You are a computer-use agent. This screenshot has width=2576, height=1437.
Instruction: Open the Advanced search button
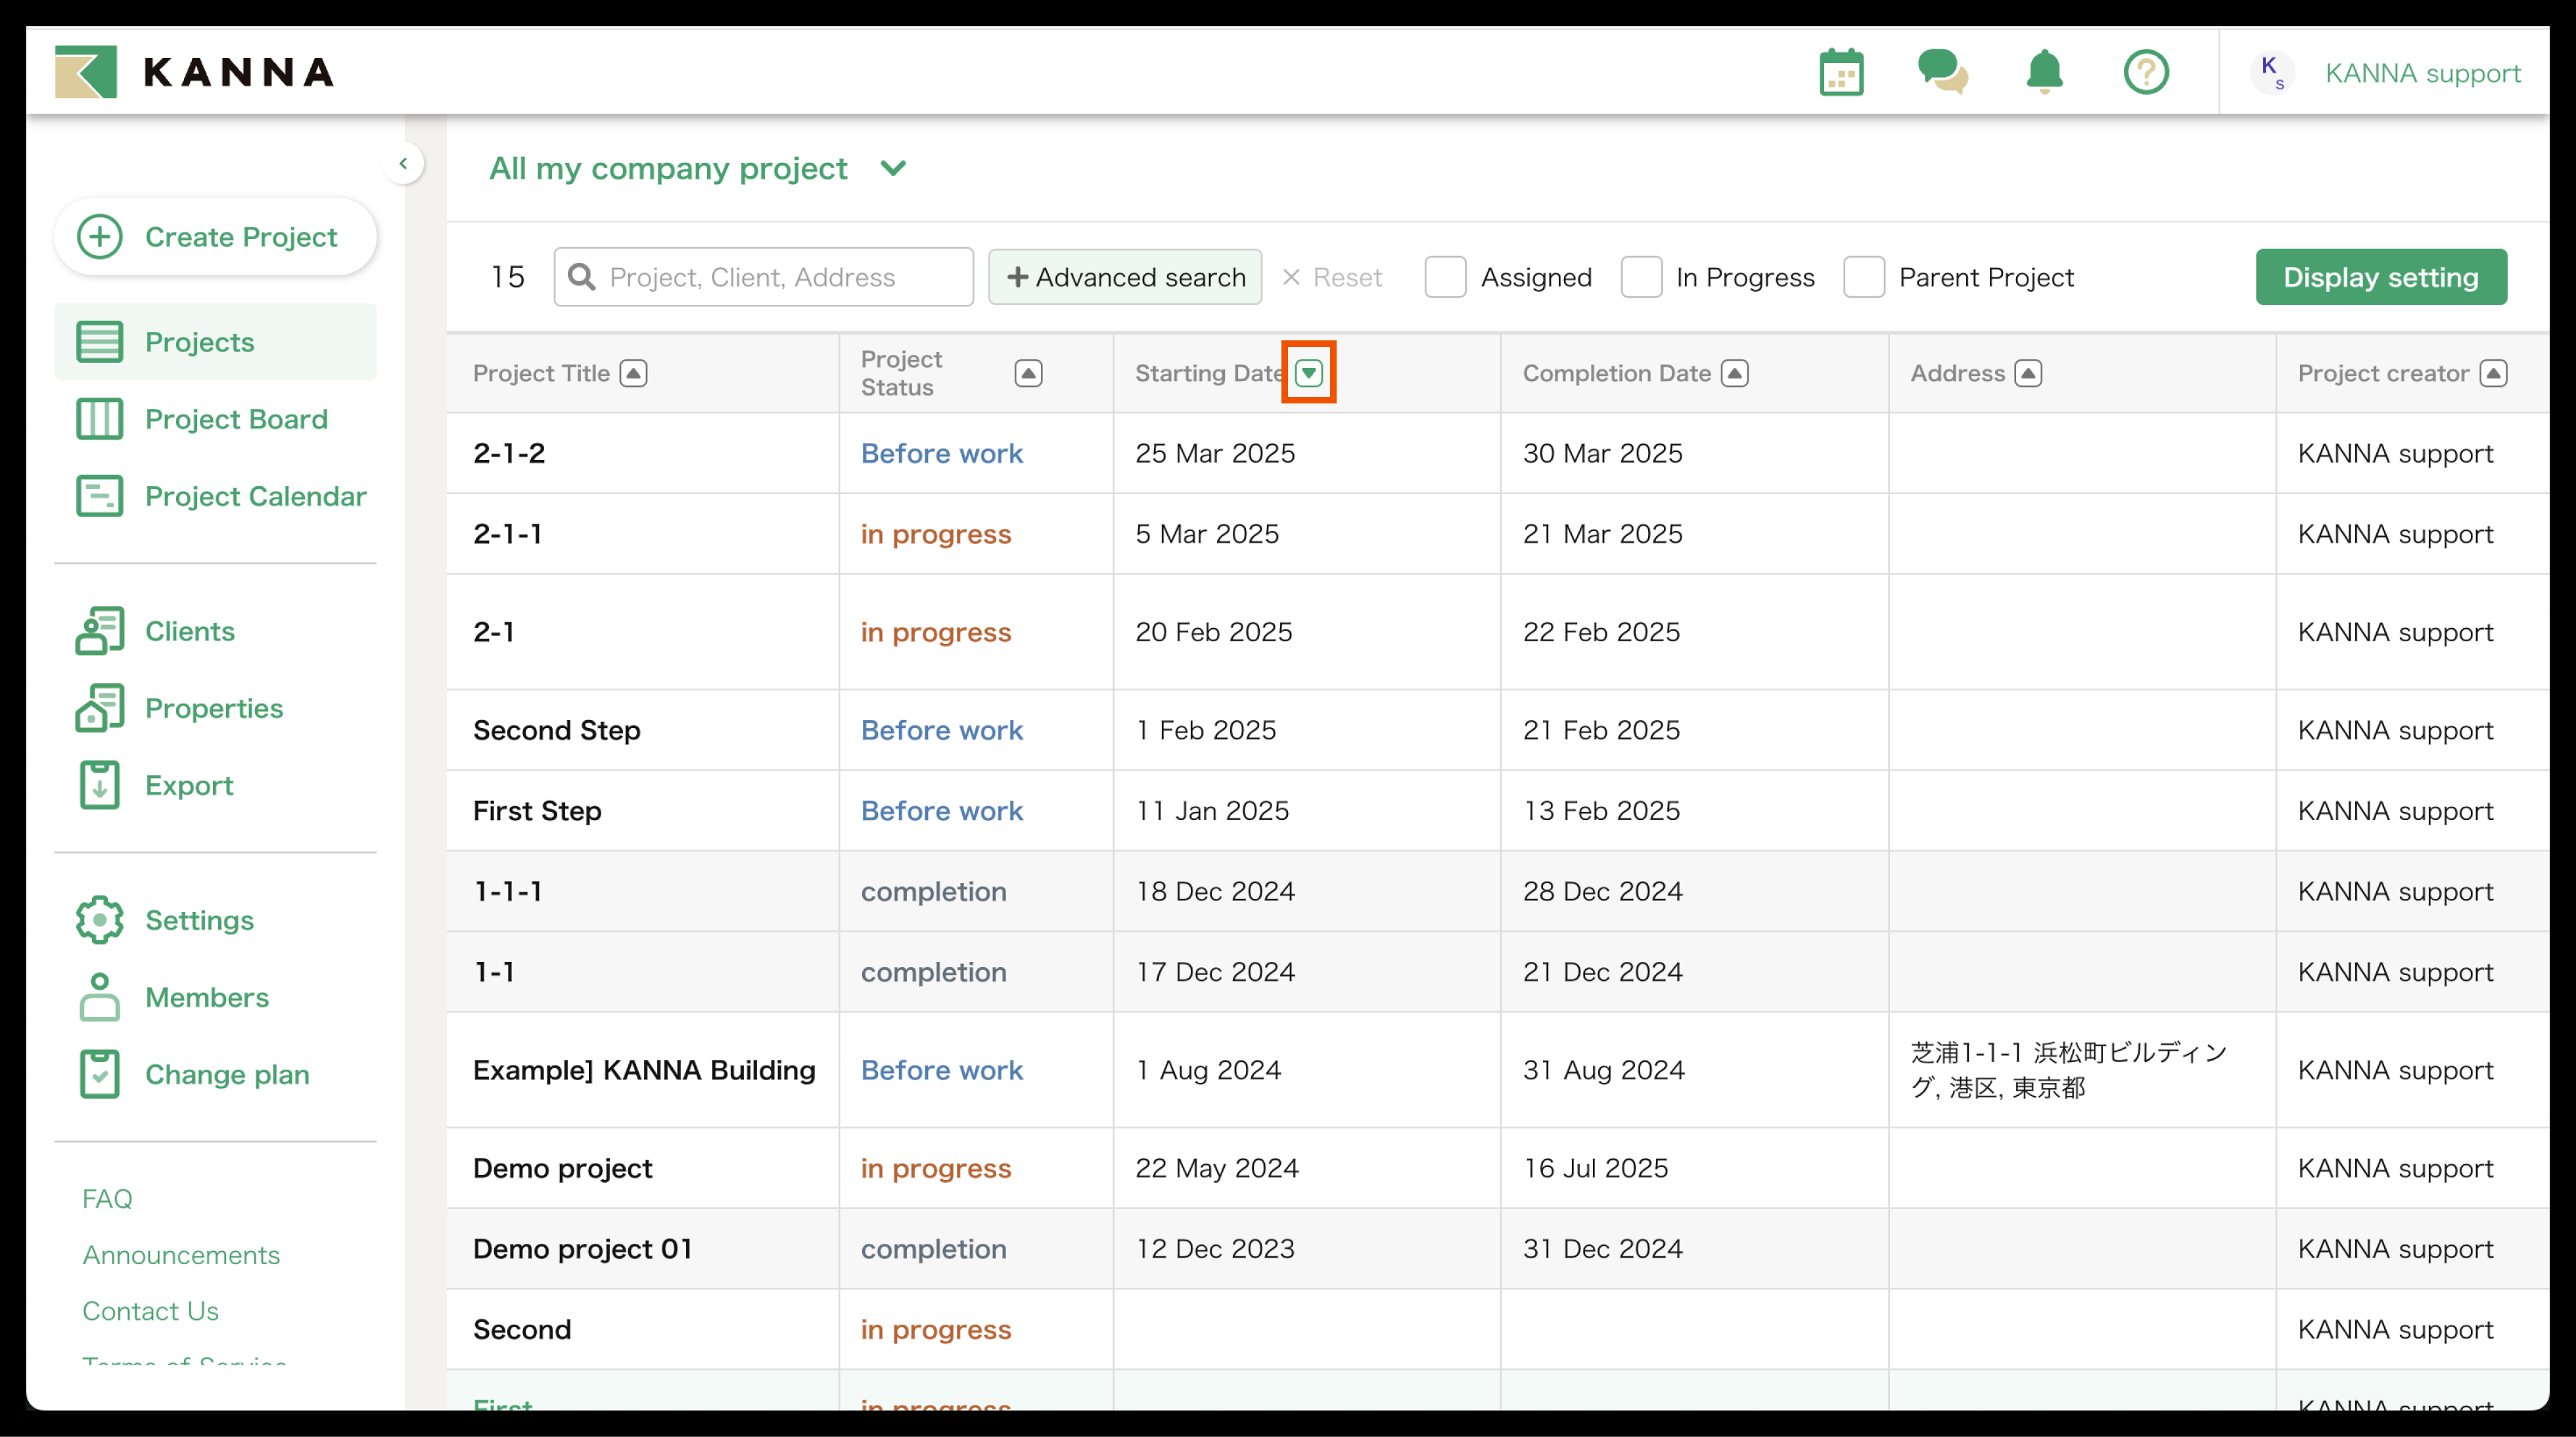click(x=1125, y=277)
